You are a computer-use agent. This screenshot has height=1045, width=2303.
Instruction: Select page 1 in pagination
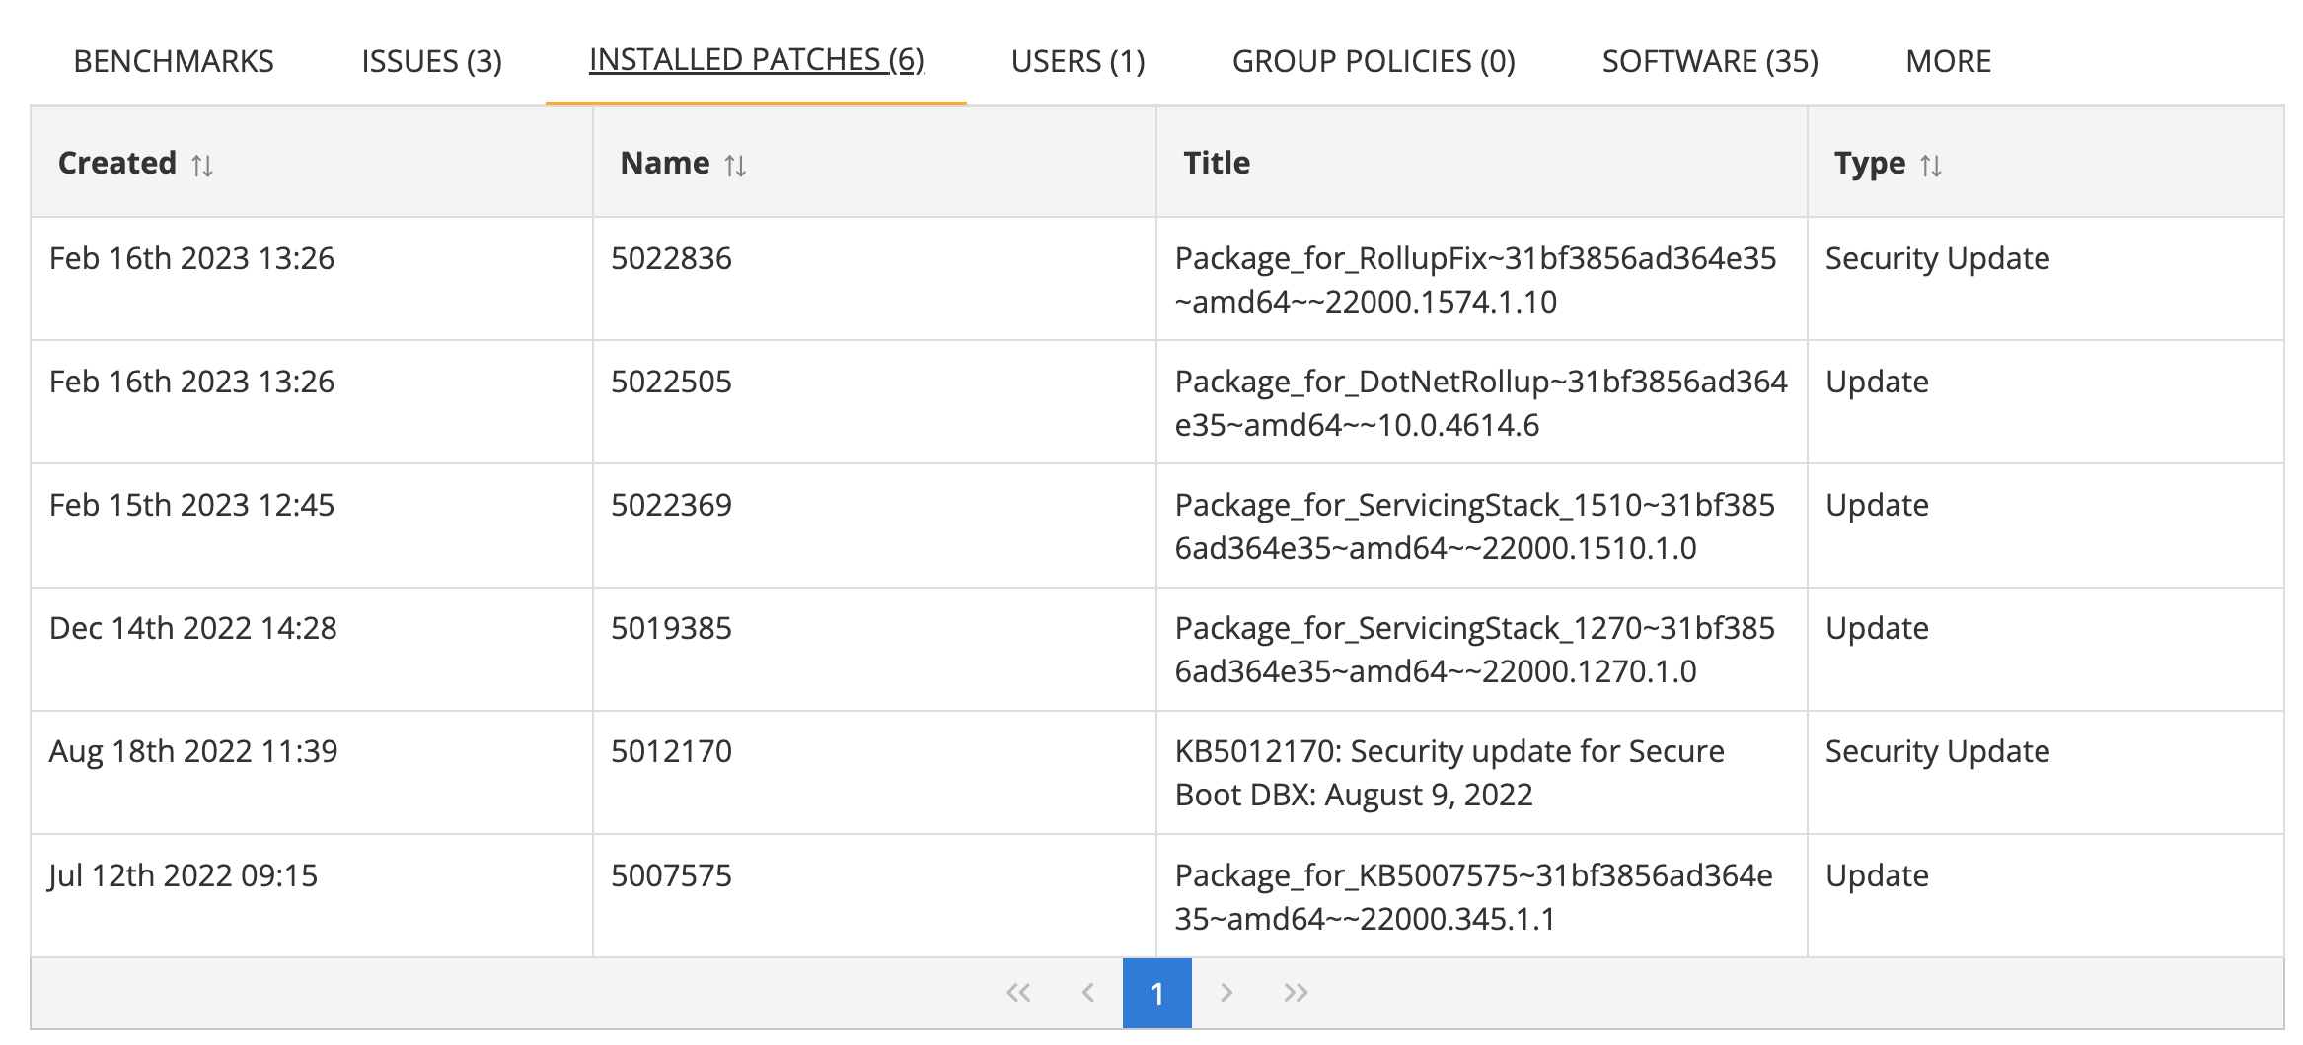coord(1157,993)
